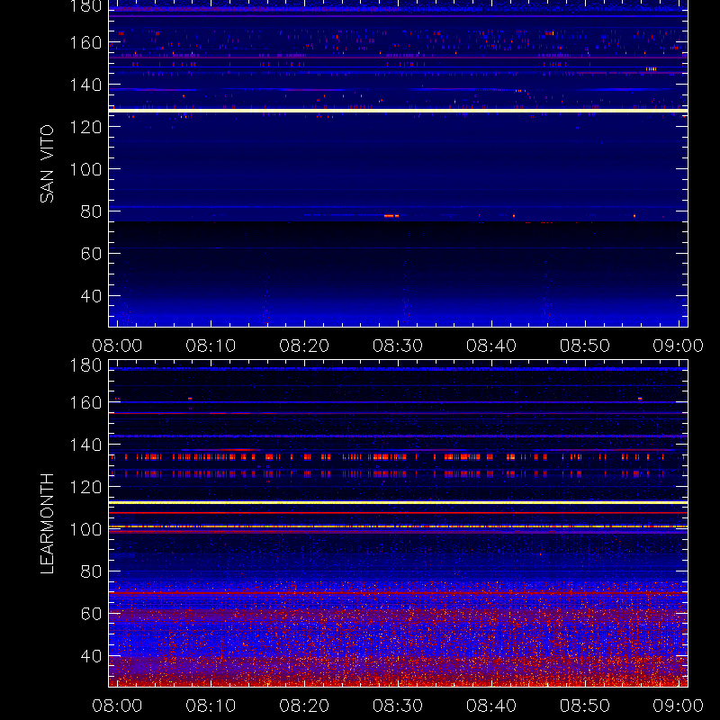Choose the 160 frequency tick on Learmonth axis

[x=85, y=402]
